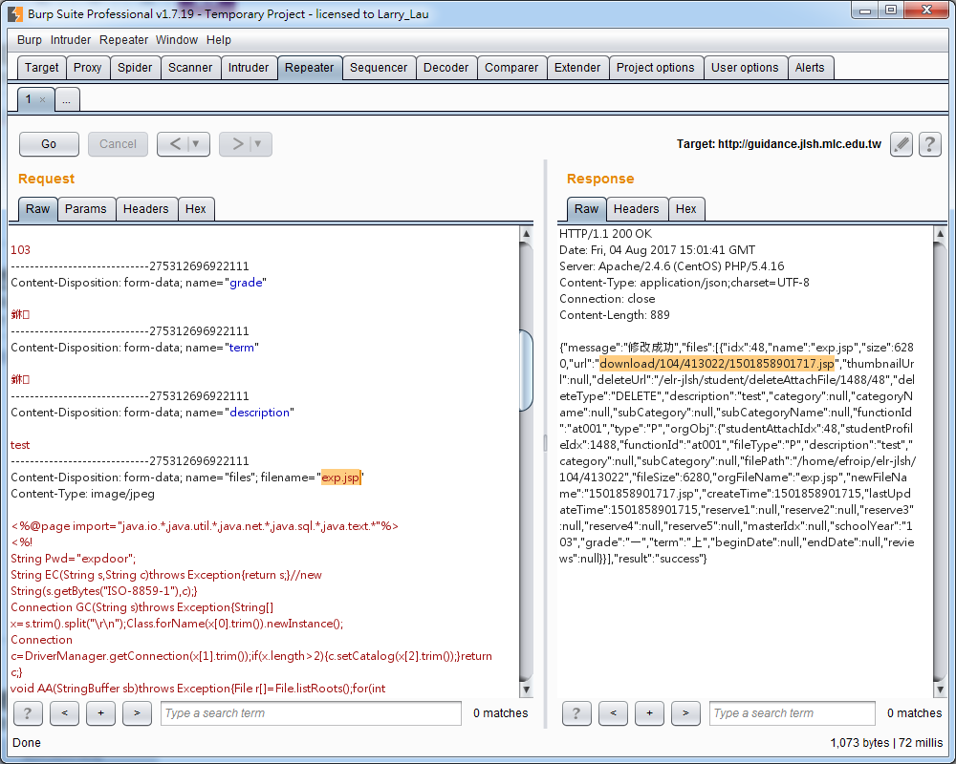Switch to the Comparer tab
The width and height of the screenshot is (956, 764).
pos(511,68)
